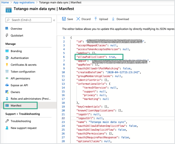
Task: Click the "keyCredentials" line
Action: point(93,106)
